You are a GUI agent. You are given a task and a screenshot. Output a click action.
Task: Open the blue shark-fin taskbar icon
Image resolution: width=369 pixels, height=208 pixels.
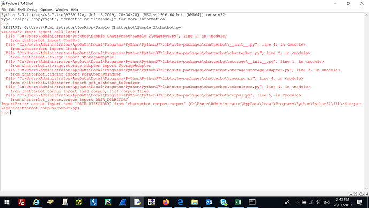click(x=122, y=202)
